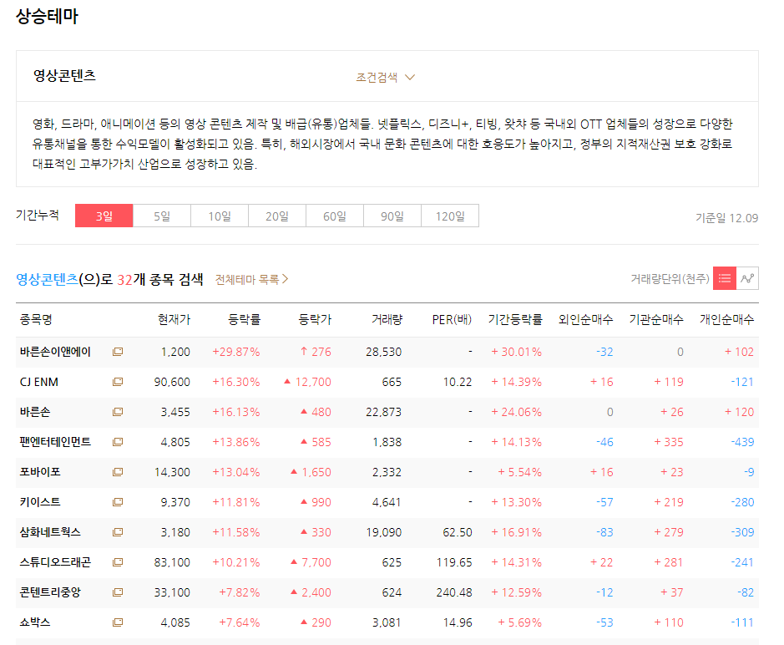Open stock 삼화네트웍스

[x=50, y=532]
